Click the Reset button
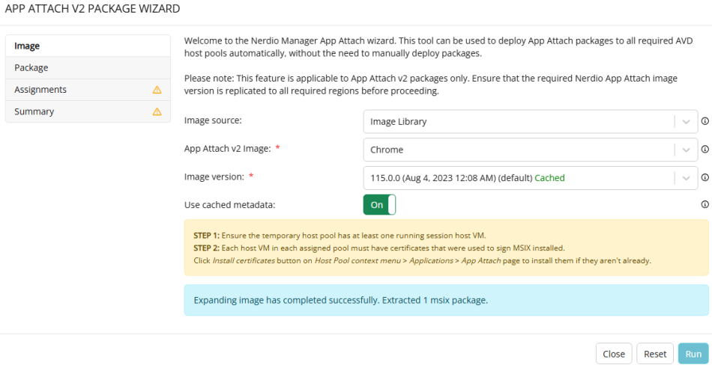Screen dimensions: 712x371 click(x=655, y=354)
